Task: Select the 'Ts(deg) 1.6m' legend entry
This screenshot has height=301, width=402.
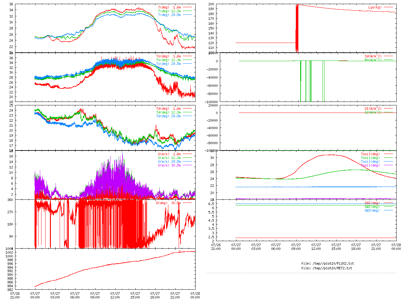Action: pyautogui.click(x=169, y=56)
